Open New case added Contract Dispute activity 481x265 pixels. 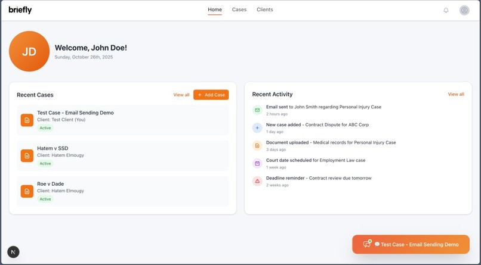(317, 124)
